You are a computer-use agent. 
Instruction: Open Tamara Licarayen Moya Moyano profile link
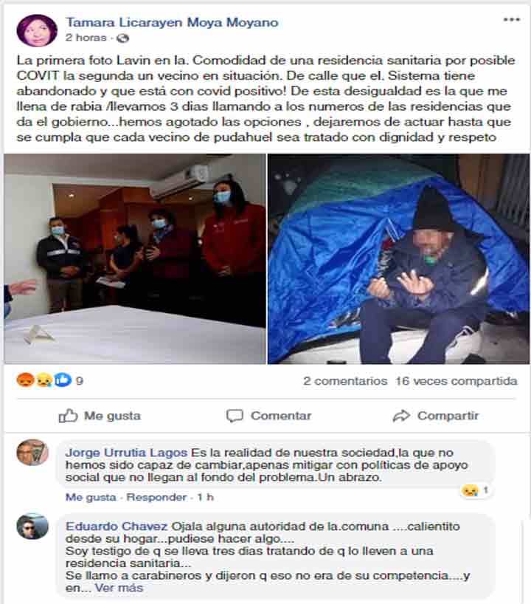coord(172,22)
